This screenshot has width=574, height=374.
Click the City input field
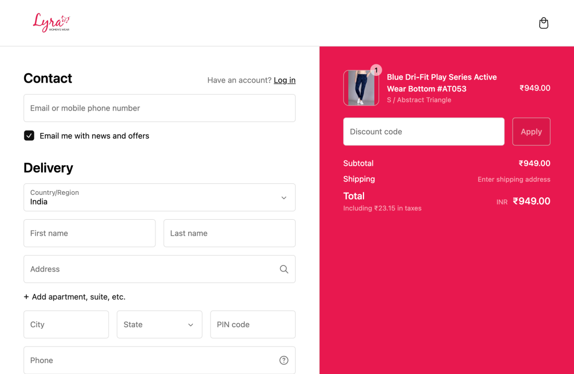click(x=66, y=325)
